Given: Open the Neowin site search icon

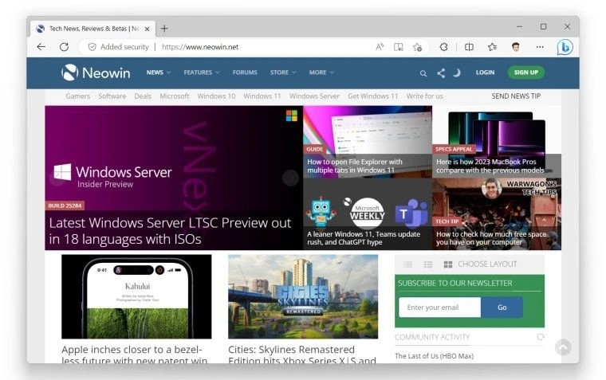Looking at the screenshot, I should (423, 73).
